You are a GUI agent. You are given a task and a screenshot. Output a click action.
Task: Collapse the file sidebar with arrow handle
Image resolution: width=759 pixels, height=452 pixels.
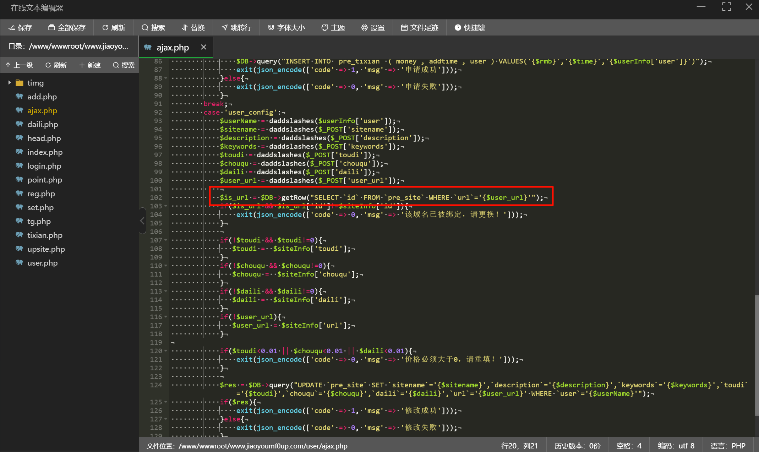(x=142, y=220)
